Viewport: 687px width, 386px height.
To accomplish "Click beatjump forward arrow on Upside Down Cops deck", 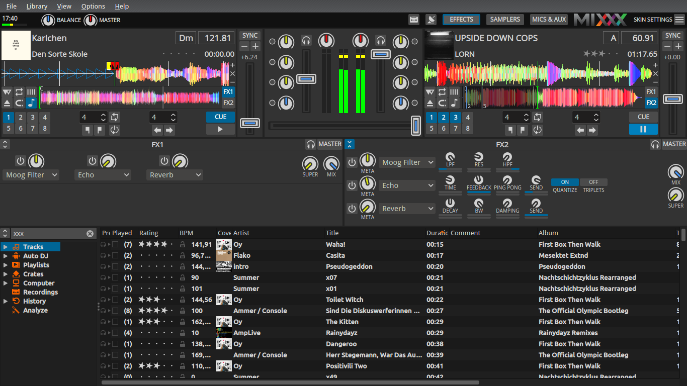I will (592, 130).
